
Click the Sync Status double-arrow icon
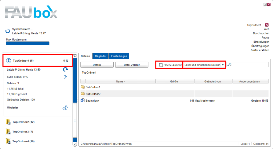pos(65,77)
